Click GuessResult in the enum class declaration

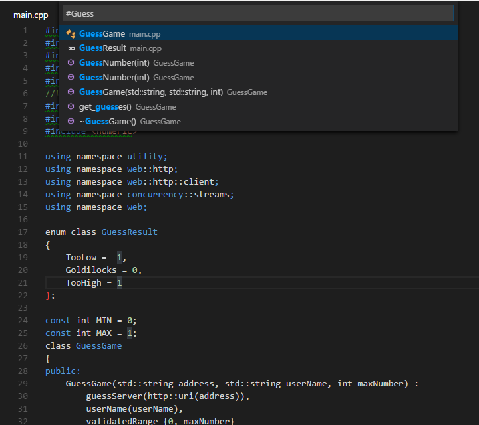point(129,232)
